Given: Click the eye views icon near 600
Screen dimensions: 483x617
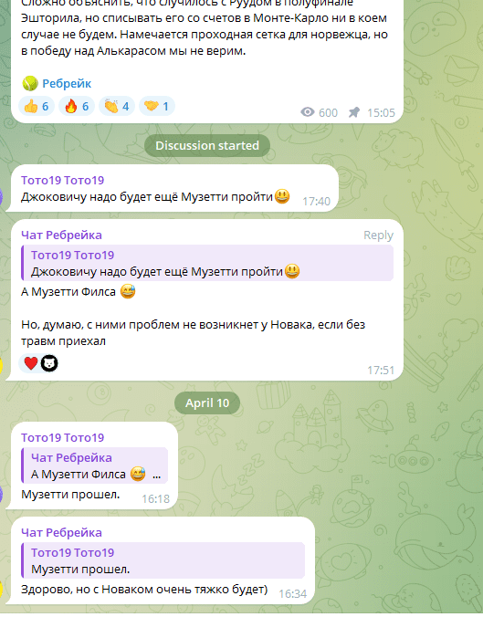Looking at the screenshot, I should [x=308, y=112].
